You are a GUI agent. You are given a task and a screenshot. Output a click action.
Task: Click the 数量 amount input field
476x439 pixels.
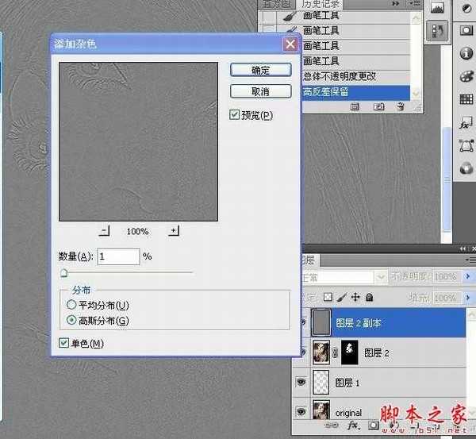click(x=118, y=256)
